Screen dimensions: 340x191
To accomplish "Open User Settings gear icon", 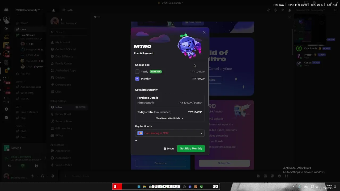I will click(53, 176).
